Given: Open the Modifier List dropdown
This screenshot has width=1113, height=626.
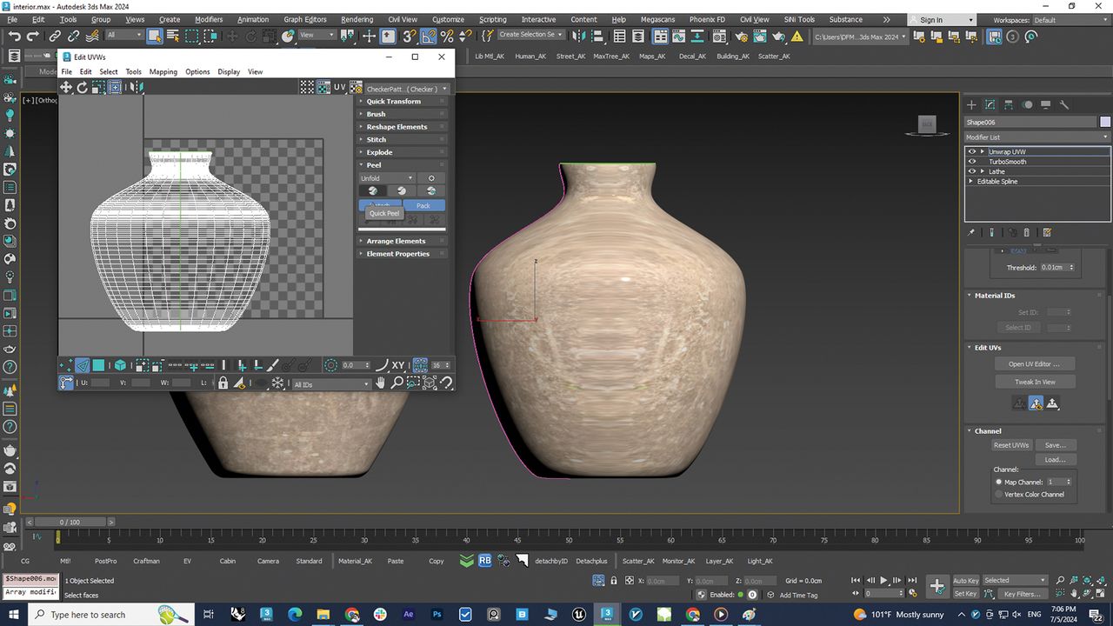Looking at the screenshot, I should coord(1037,137).
